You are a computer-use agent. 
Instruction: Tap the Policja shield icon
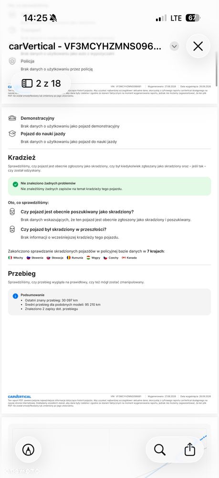coord(12,61)
